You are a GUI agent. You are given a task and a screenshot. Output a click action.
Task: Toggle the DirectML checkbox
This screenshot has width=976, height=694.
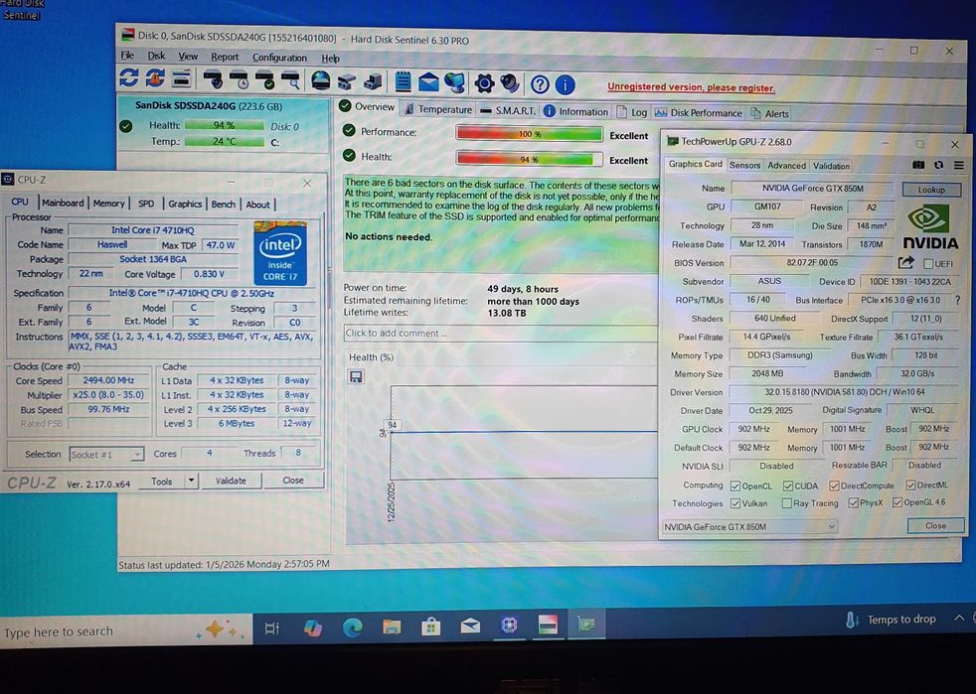click(x=910, y=486)
